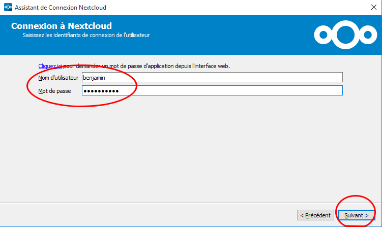This screenshot has height=227, width=382.
Task: Click the left circle of the Nextcloud logo
Action: coord(323,35)
